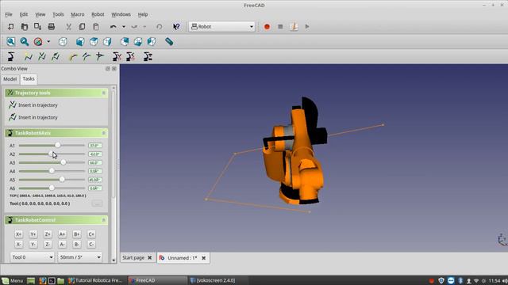Start macro recording with the red circle
508x285 pixels.
click(267, 26)
